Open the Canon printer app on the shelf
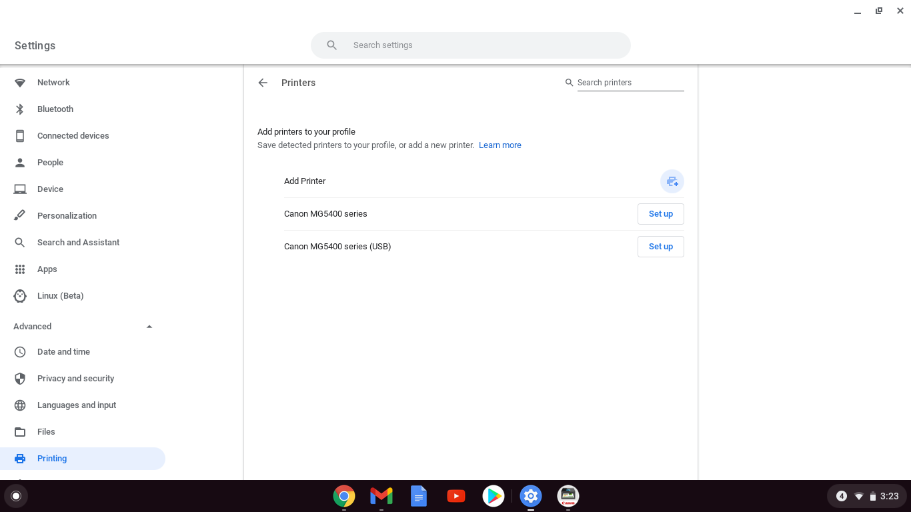Screen dimensions: 911x512 (x=568, y=496)
